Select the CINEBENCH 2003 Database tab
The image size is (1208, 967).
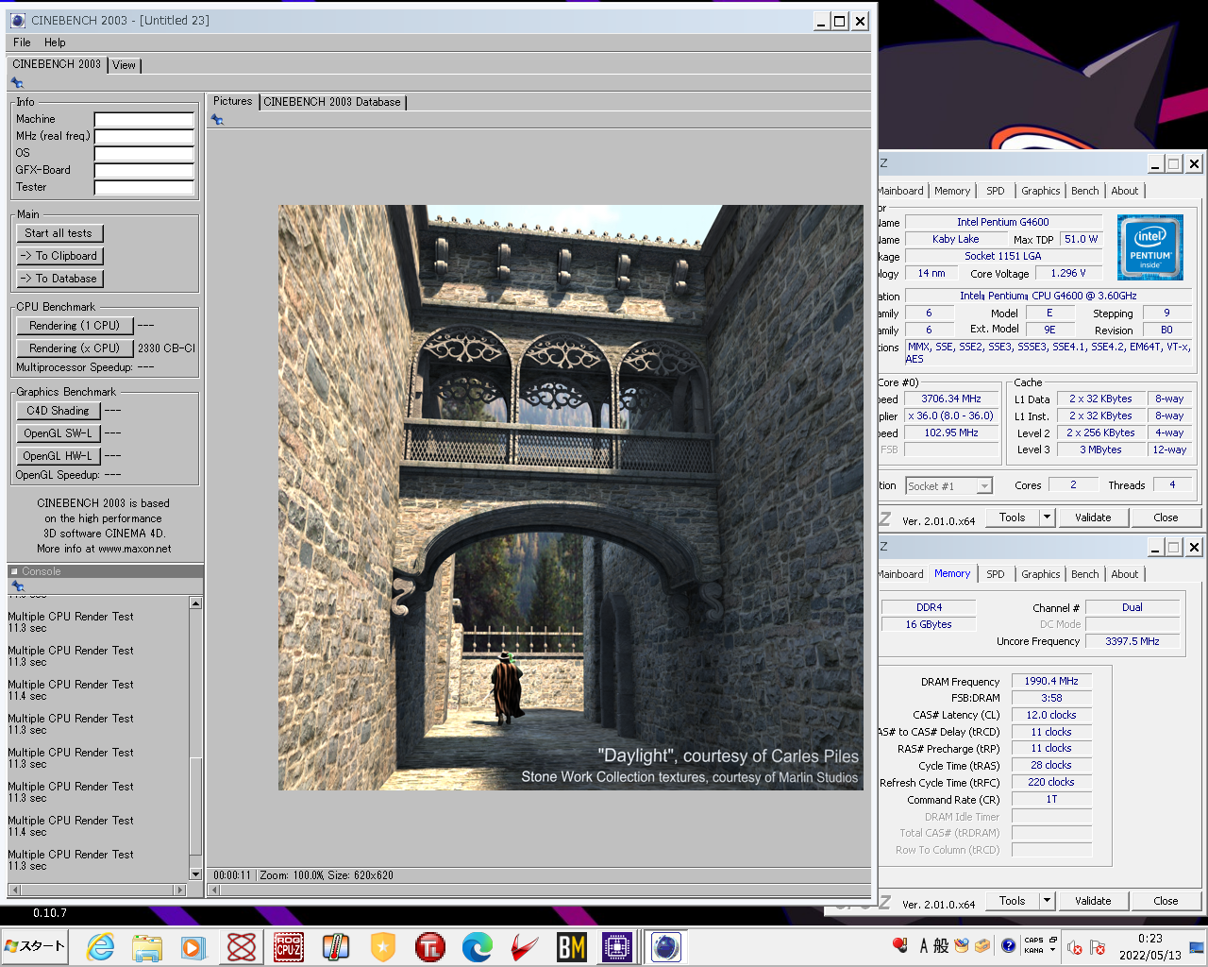[332, 102]
